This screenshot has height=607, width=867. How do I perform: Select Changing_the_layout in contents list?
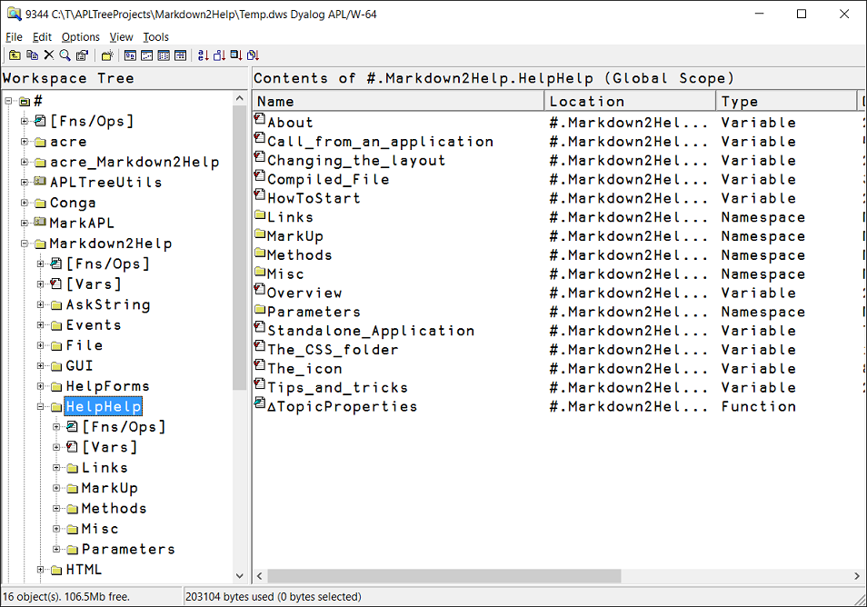[356, 160]
